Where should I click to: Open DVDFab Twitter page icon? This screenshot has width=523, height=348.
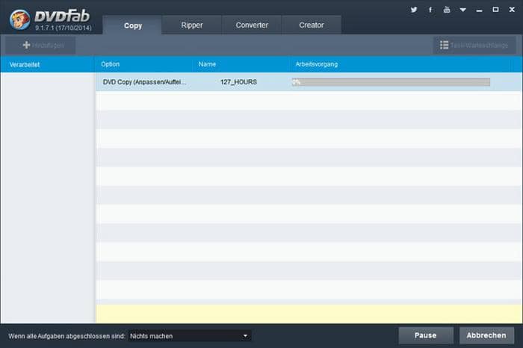[414, 10]
